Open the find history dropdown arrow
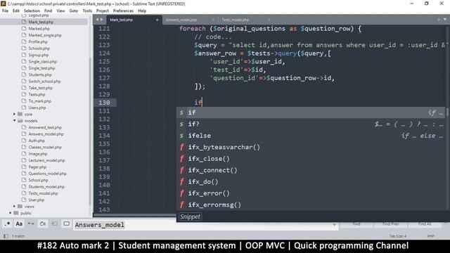Image resolution: width=450 pixels, height=253 pixels. tap(335, 225)
